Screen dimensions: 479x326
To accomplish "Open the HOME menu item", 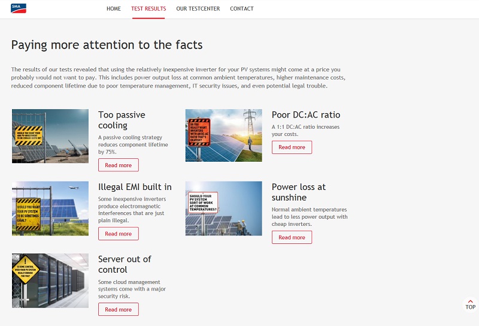I will click(113, 9).
